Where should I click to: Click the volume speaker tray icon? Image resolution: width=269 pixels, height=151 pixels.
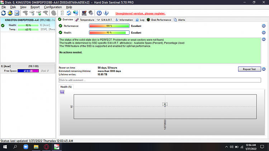[232, 147]
